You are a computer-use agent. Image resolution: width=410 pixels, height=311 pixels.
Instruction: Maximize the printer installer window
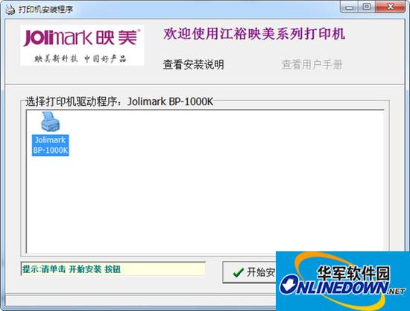click(367, 7)
